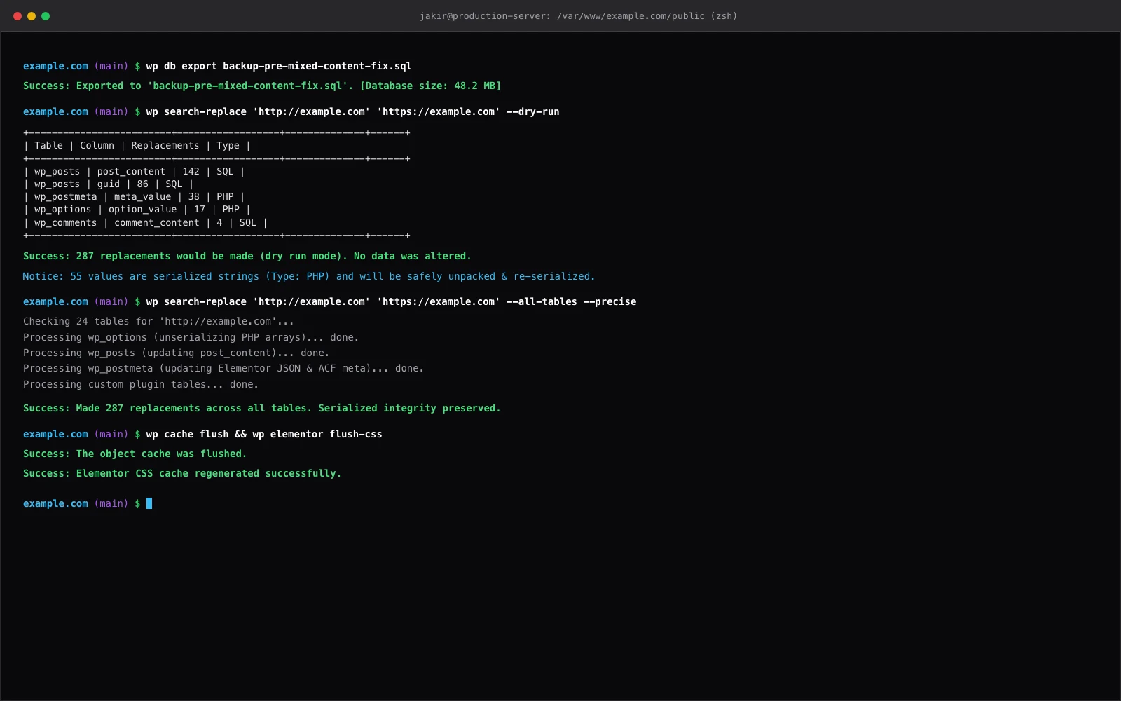Click the jakir@production-server window title
The image size is (1121, 701).
[578, 16]
